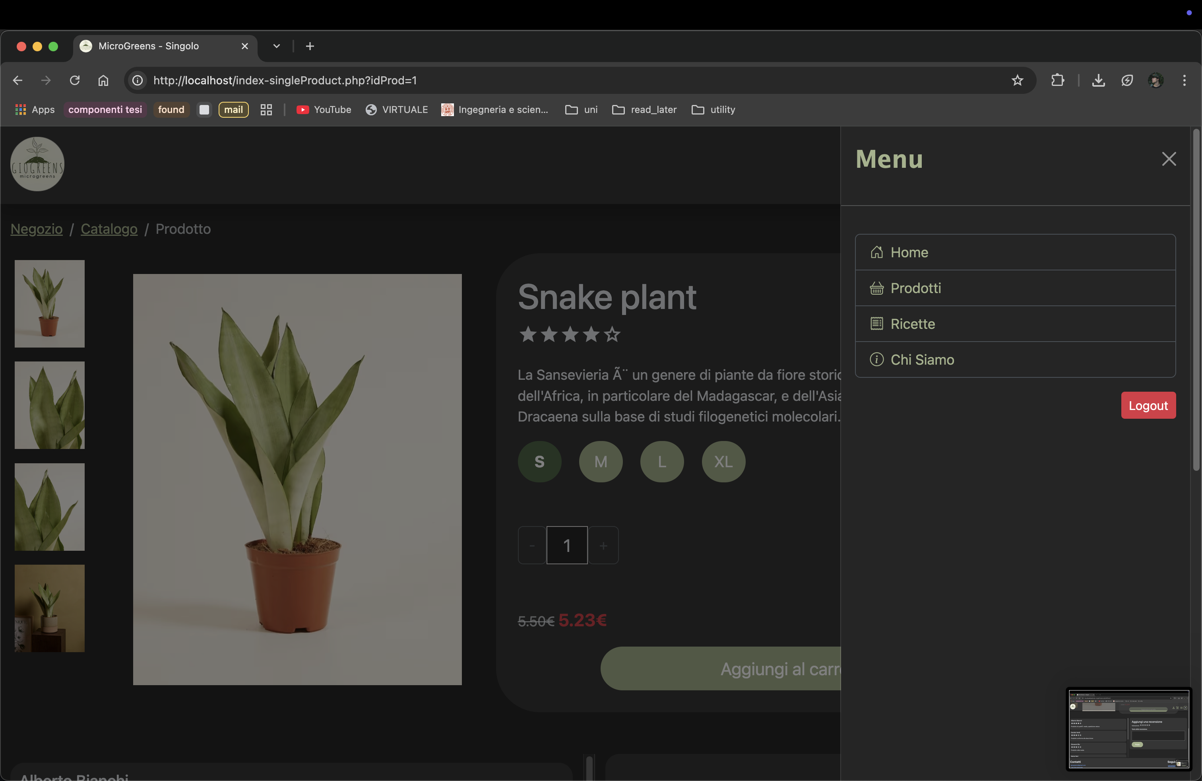Select size XL option
1202x781 pixels.
(723, 462)
